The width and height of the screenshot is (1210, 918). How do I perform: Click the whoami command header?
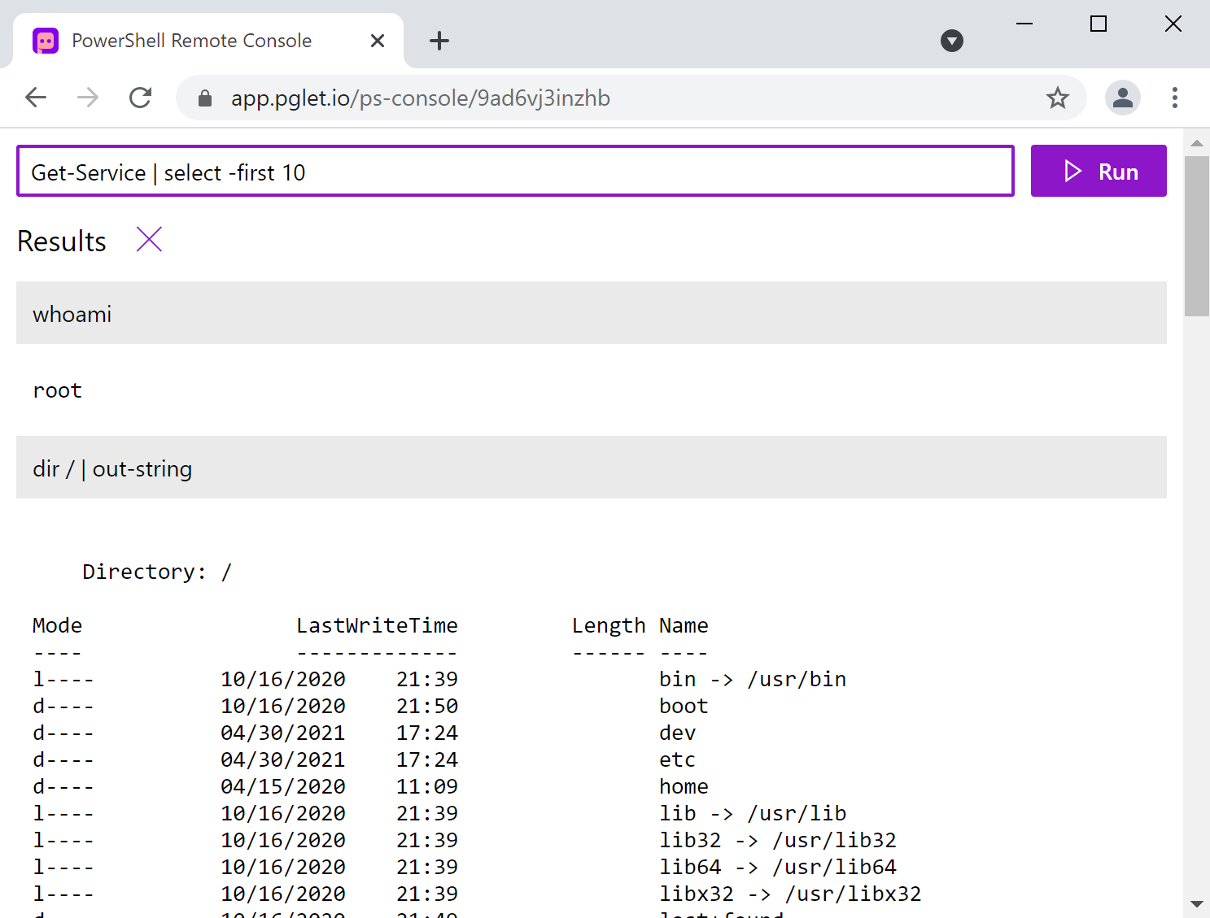coord(591,313)
